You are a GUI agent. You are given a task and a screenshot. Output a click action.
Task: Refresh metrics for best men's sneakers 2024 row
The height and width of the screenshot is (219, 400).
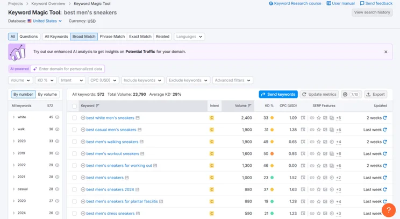pyautogui.click(x=385, y=189)
